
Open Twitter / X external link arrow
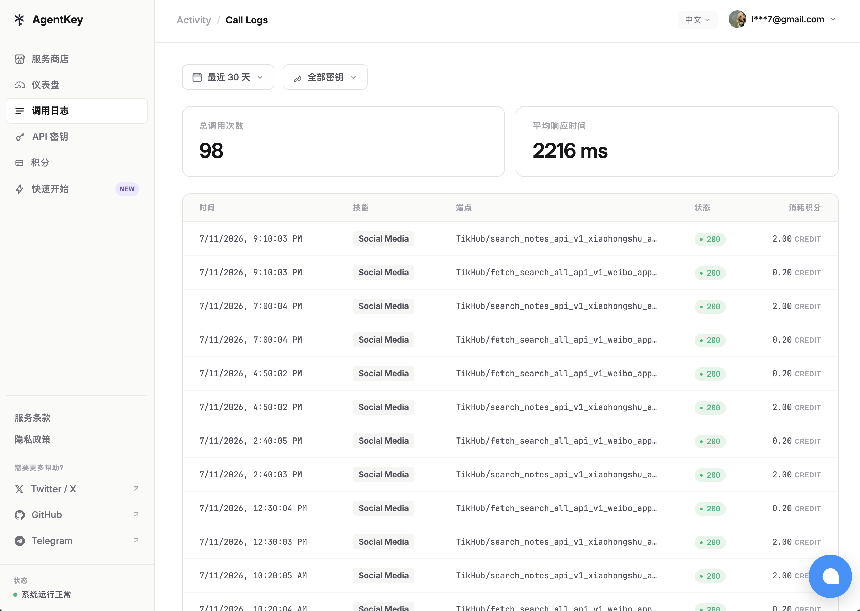[136, 489]
